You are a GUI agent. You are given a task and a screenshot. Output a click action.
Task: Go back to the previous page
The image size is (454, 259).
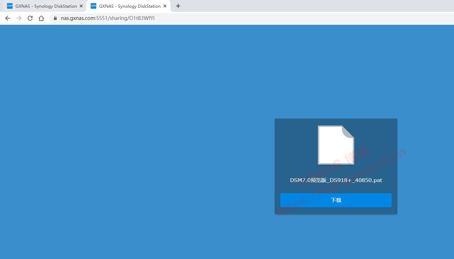[x=8, y=18]
